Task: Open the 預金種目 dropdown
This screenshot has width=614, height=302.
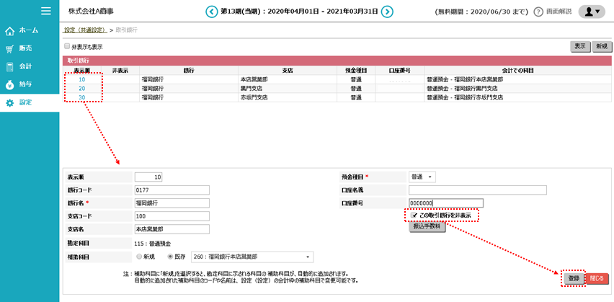Action: 422,177
